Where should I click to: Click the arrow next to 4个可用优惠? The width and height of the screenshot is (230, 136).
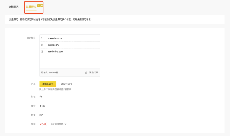65,124
